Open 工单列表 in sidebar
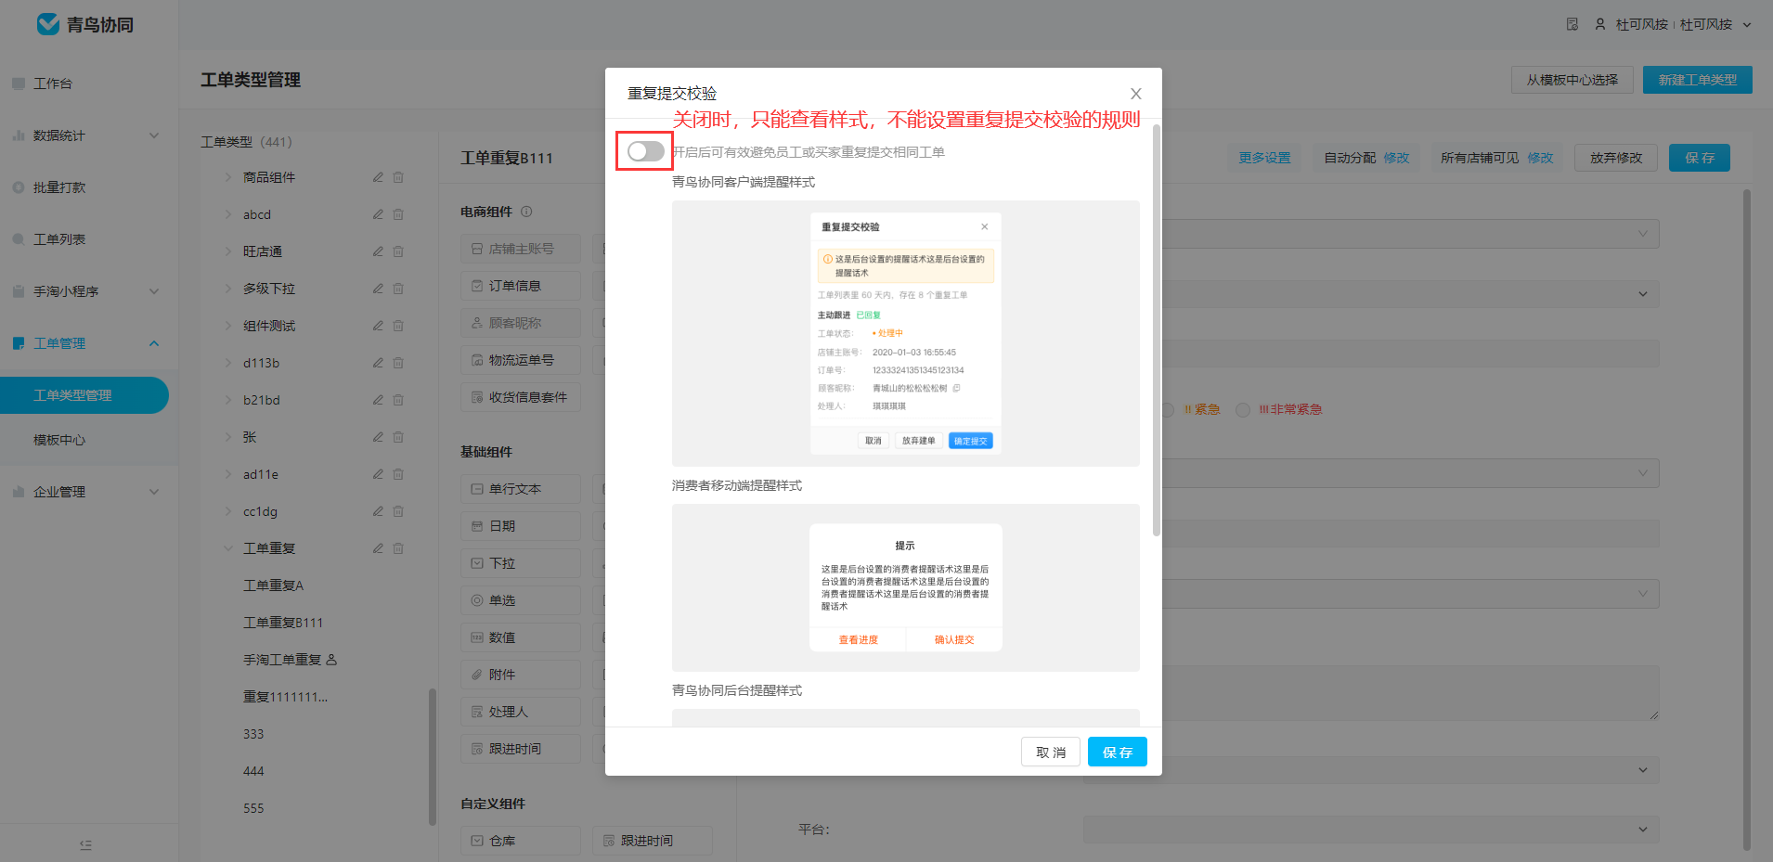The image size is (1773, 862). (x=59, y=239)
